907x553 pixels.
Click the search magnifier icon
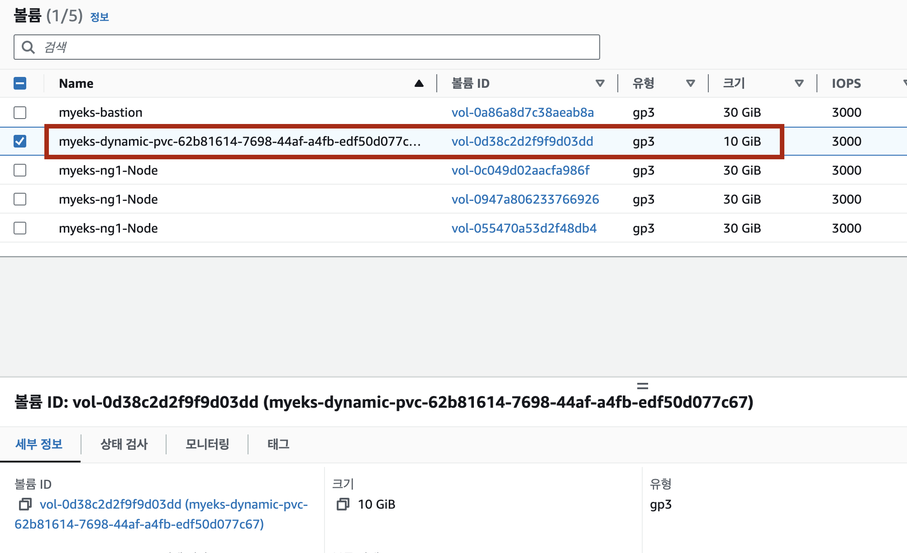pyautogui.click(x=29, y=47)
